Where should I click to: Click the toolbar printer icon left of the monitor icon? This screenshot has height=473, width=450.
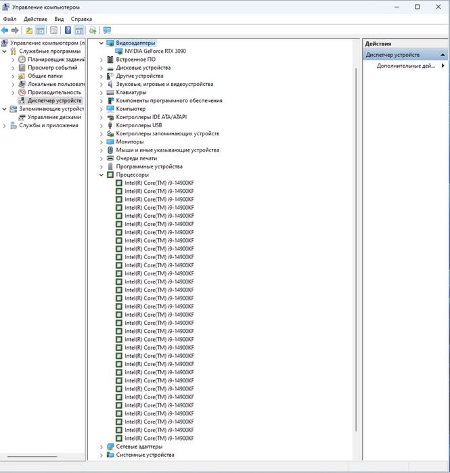pyautogui.click(x=93, y=30)
